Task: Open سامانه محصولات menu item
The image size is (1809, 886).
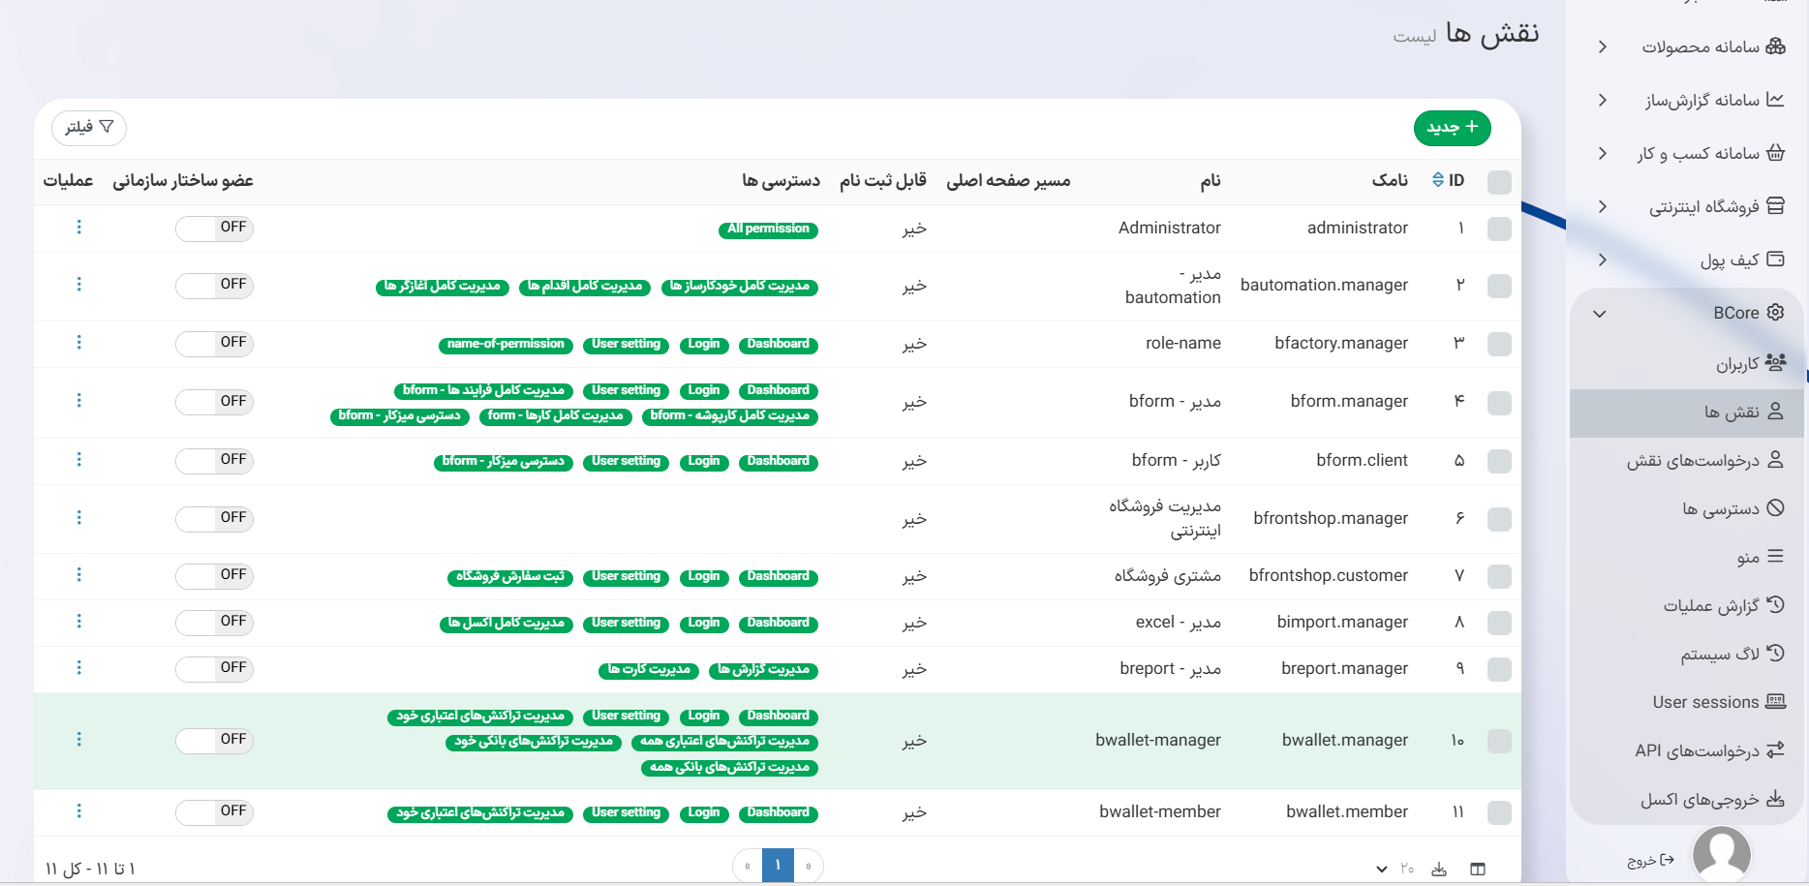Action: pos(1688,46)
